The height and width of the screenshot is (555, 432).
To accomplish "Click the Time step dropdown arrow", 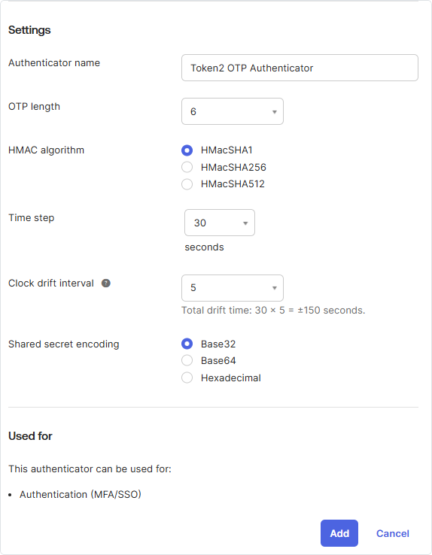I will (x=245, y=223).
